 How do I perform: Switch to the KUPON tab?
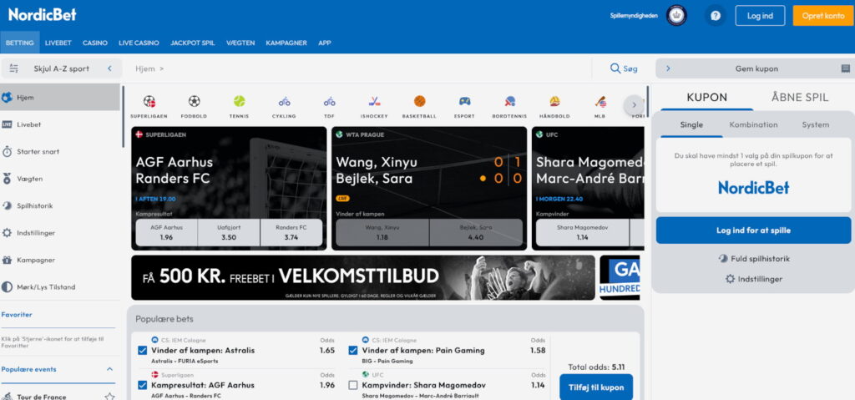[706, 98]
